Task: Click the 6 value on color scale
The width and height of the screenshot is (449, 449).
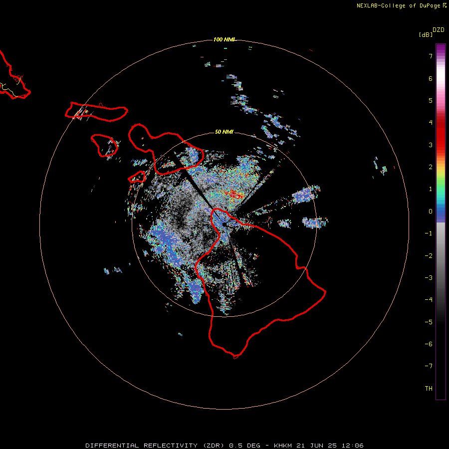Action: (431, 78)
